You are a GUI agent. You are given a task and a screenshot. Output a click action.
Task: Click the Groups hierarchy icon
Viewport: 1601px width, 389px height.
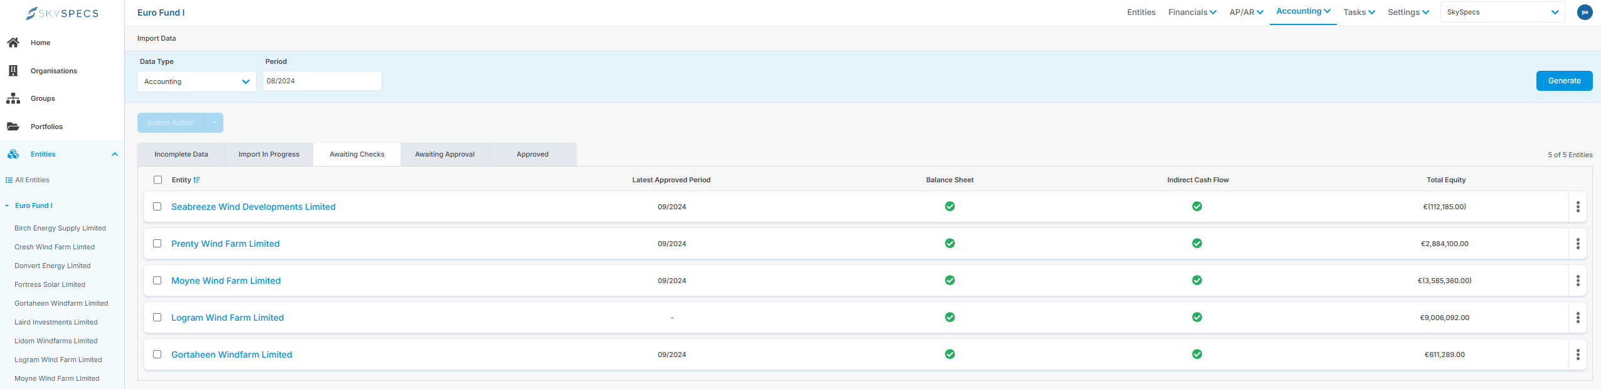13,98
